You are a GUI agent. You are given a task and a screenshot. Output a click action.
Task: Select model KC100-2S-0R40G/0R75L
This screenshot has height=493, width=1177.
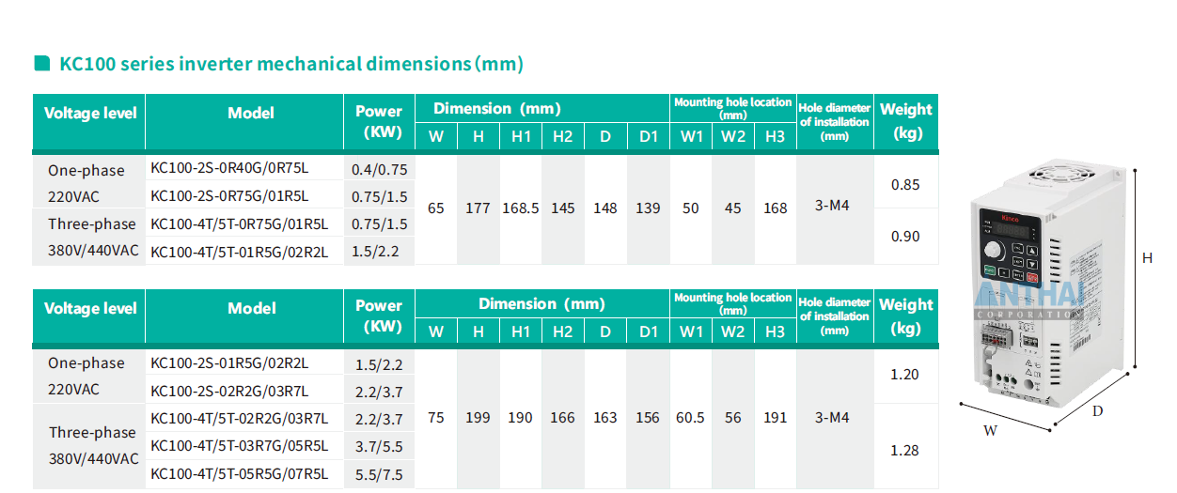[229, 169]
